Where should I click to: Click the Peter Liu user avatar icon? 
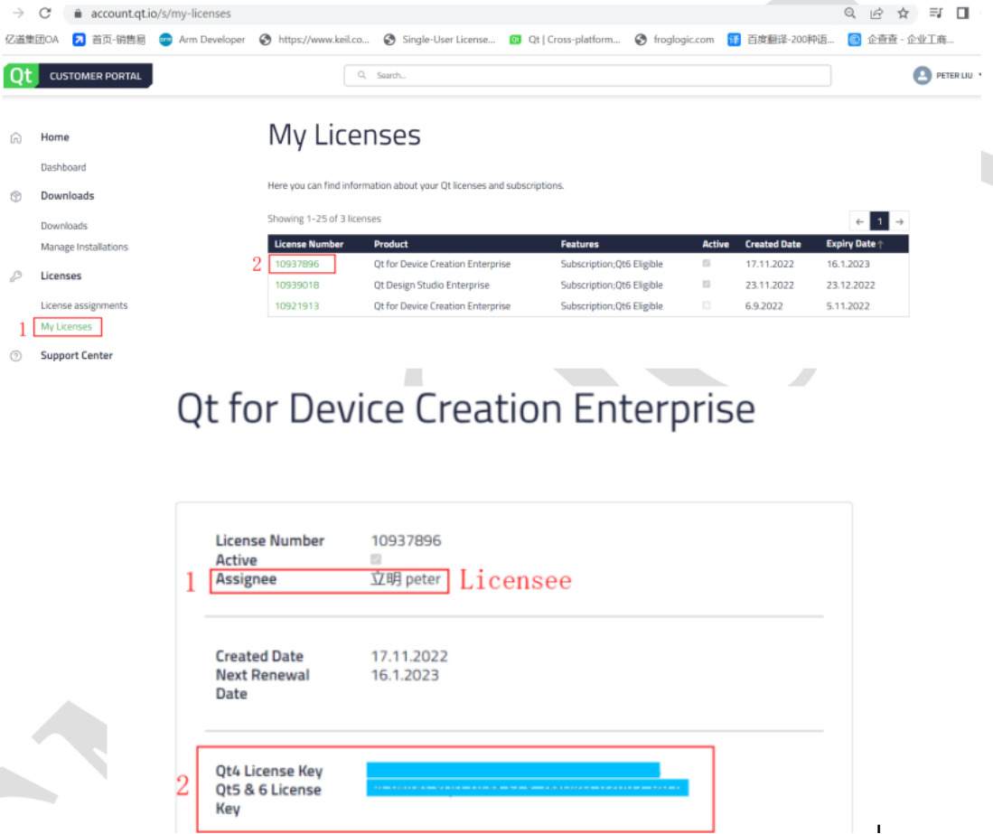922,76
